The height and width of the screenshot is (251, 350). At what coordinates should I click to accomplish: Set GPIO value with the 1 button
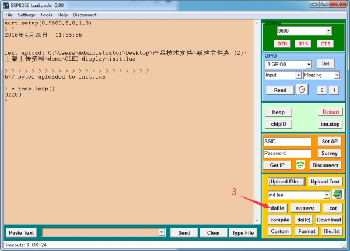[x=334, y=90]
